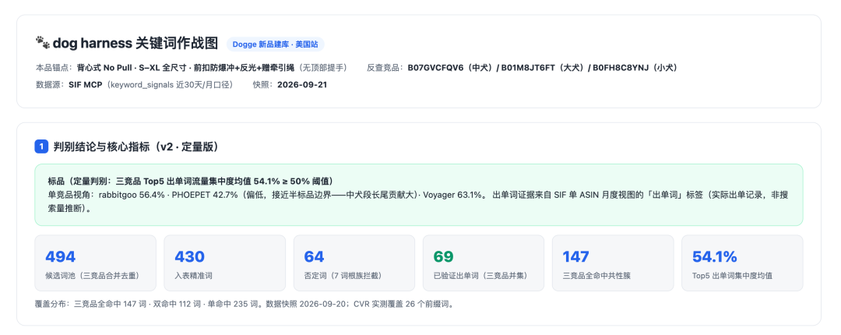Click competitor ASIN B0FH8C8YNJ（小犬）
The width and height of the screenshot is (841, 335).
[635, 68]
